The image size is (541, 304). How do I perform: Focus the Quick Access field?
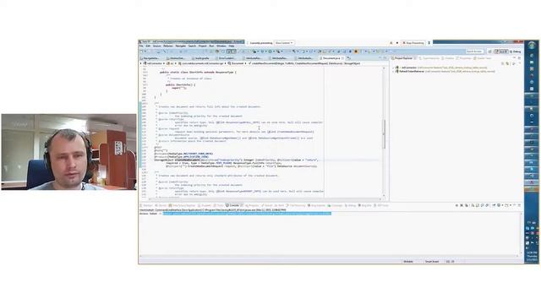(474, 52)
